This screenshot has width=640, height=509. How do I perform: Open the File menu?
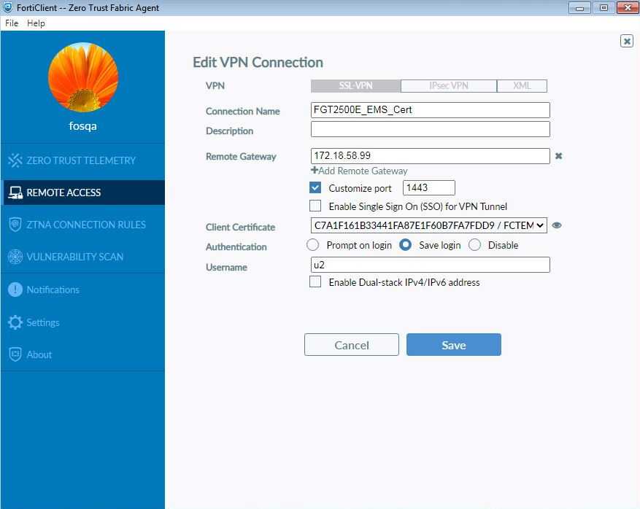[12, 23]
